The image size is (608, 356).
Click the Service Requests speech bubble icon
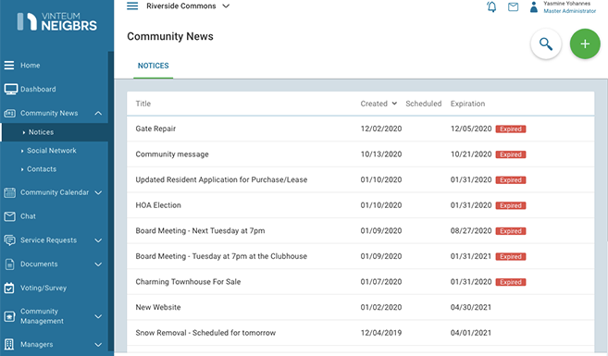pos(9,240)
